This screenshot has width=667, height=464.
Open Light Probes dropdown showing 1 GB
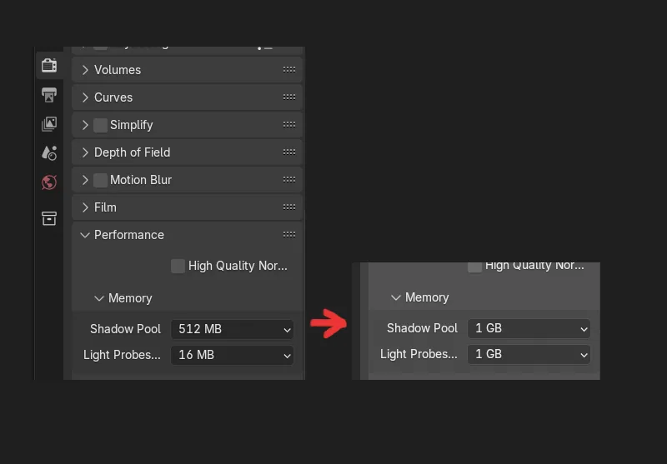click(529, 354)
